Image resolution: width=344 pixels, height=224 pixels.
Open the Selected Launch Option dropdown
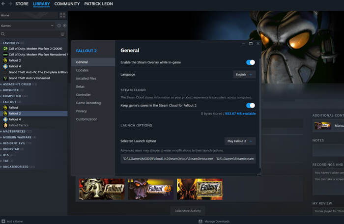click(240, 141)
